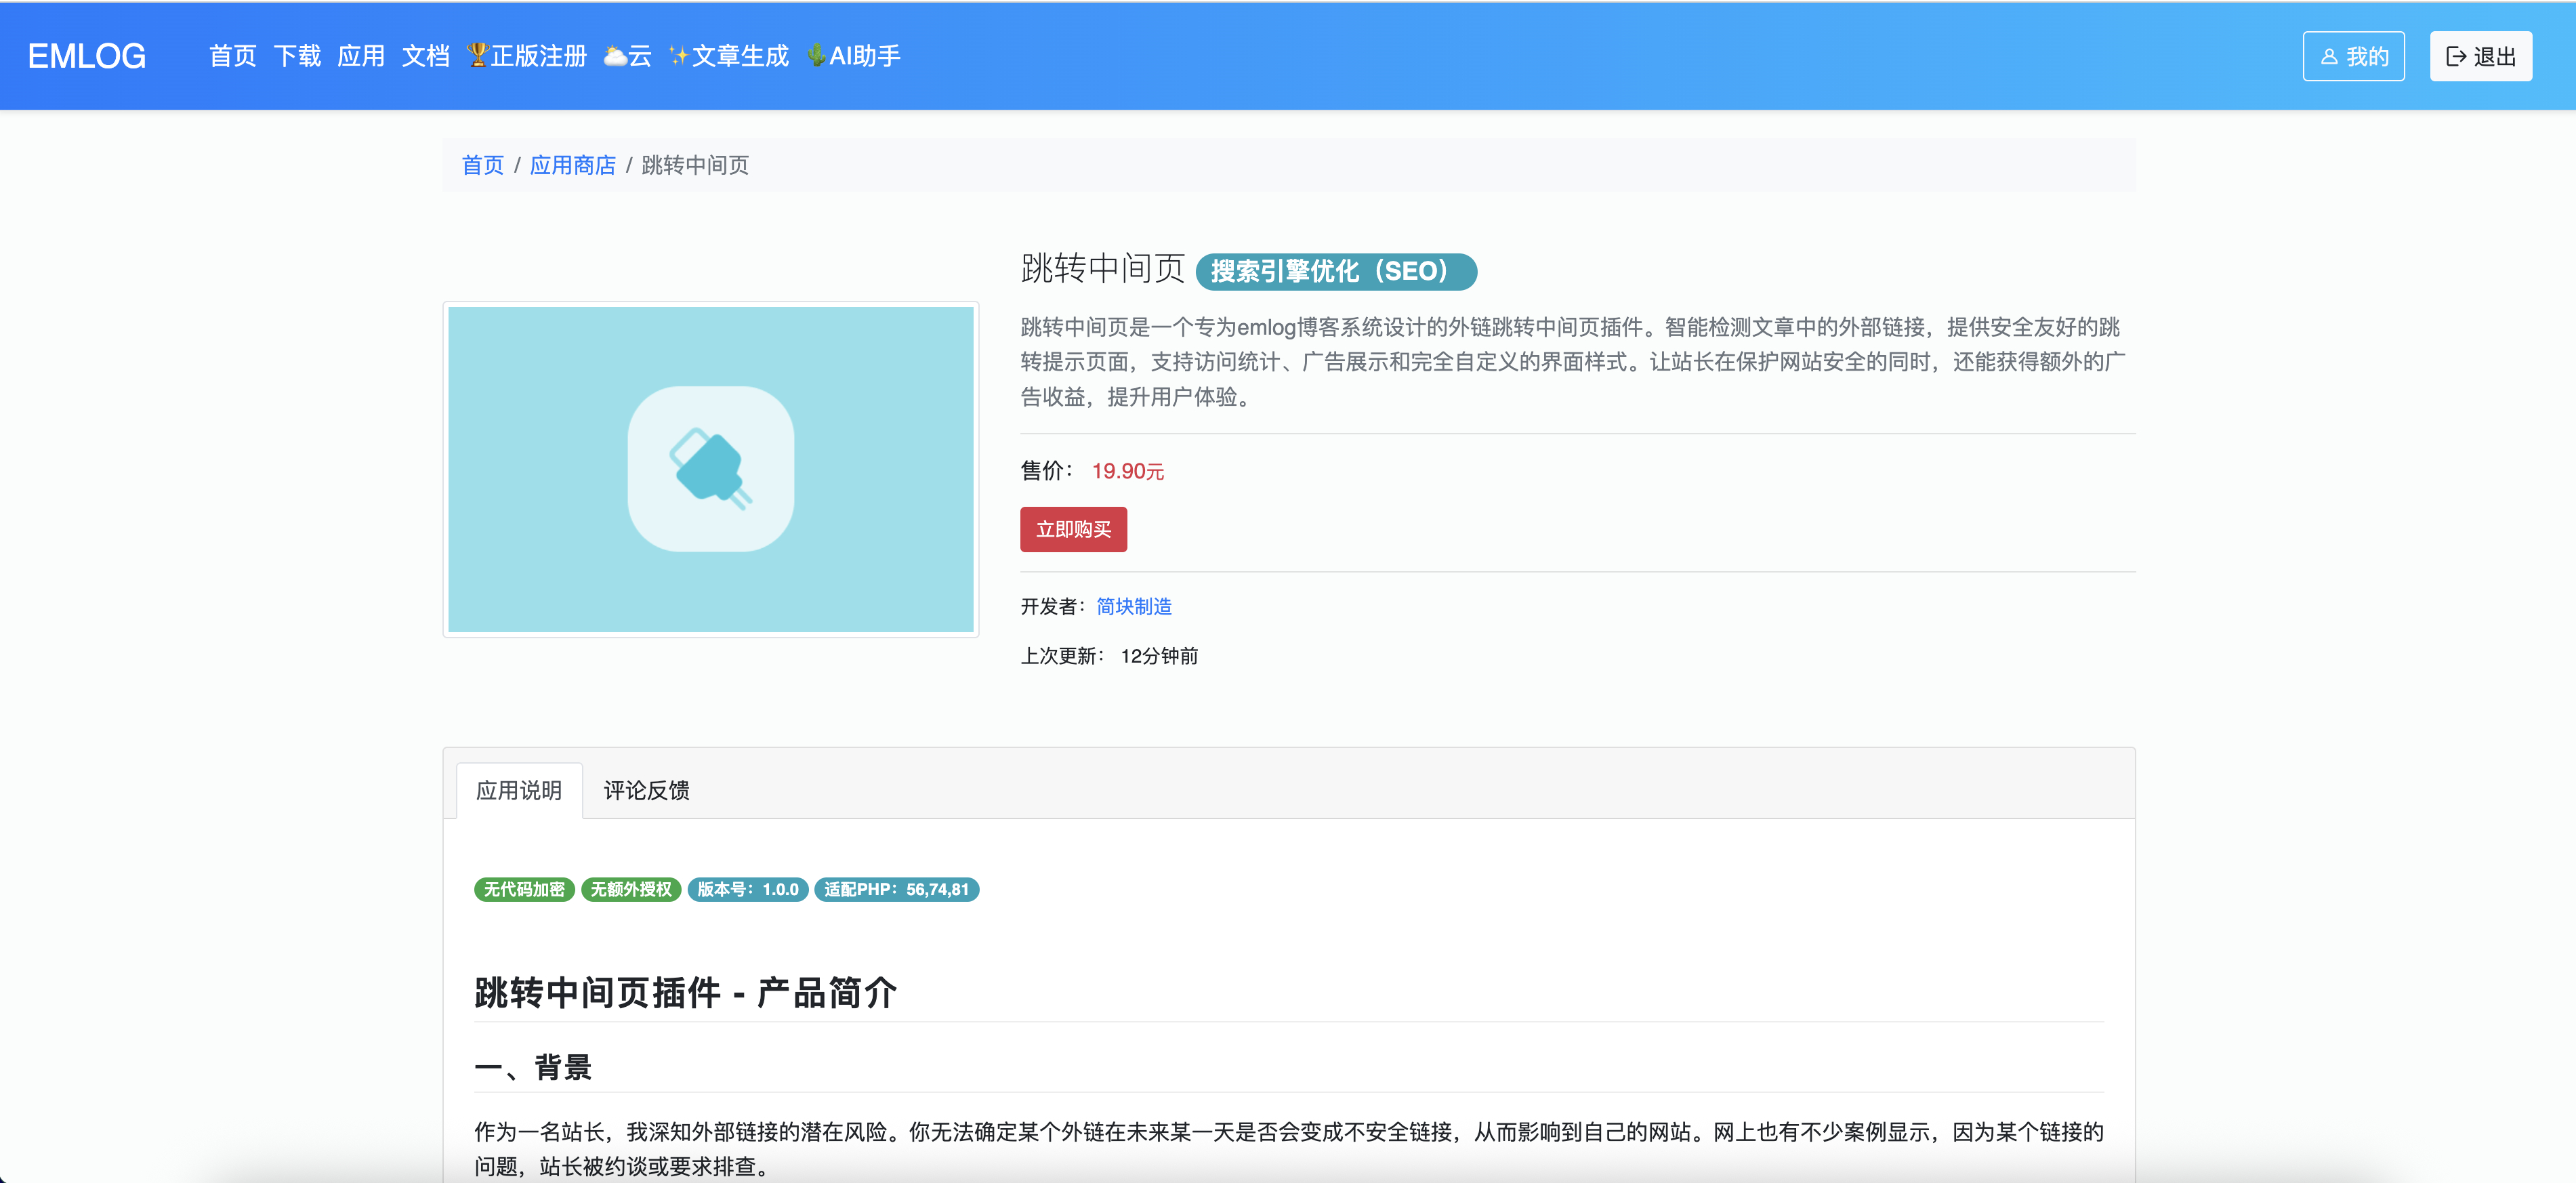2576x1183 pixels.
Task: Open 文档 in top navigation
Action: [x=425, y=56]
